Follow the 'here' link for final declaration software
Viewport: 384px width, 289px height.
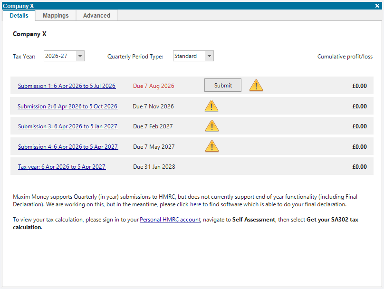(x=195, y=204)
